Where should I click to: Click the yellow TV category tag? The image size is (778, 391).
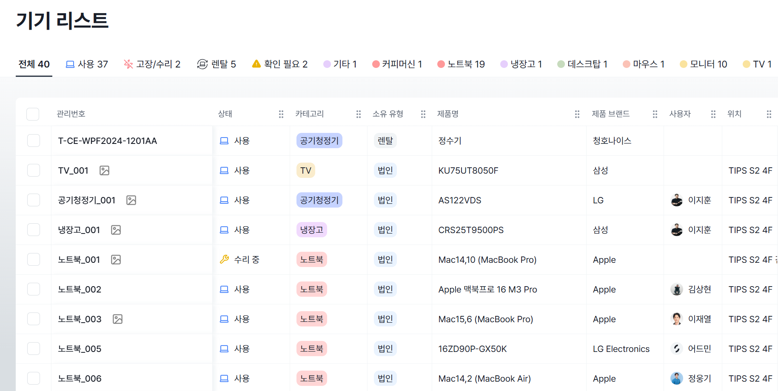pos(305,171)
